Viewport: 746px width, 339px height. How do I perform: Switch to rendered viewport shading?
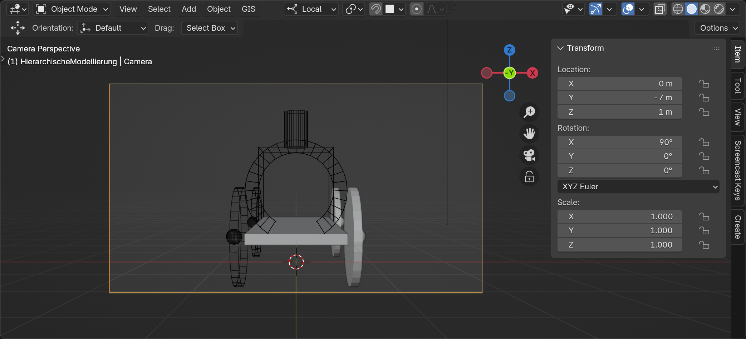718,9
